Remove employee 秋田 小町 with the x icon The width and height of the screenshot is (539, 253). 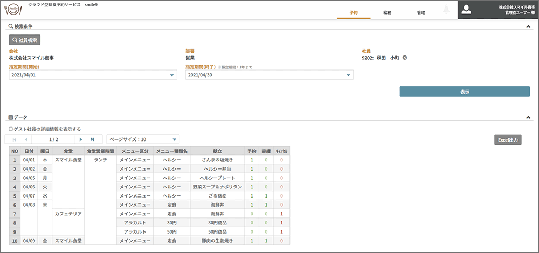click(405, 58)
